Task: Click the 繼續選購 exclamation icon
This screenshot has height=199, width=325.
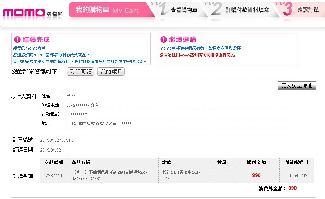Action: click(x=163, y=40)
